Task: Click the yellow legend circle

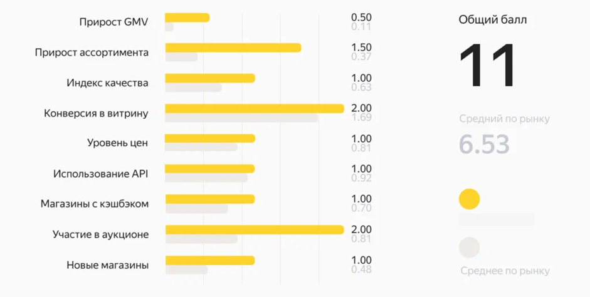Action: 469,199
